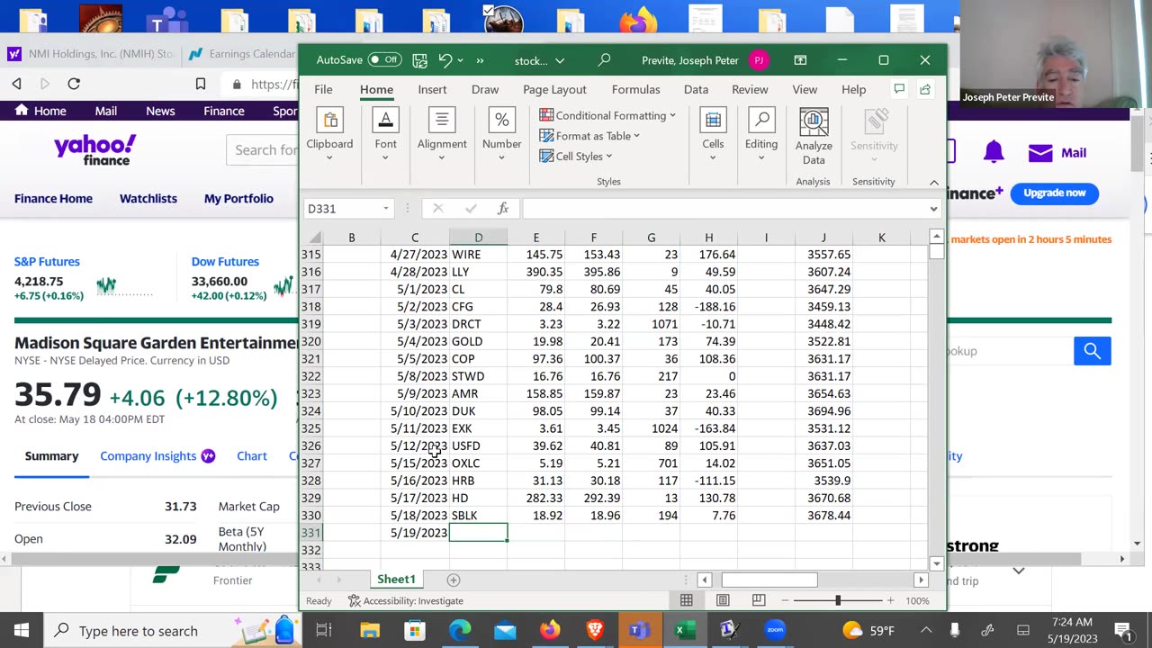Open Task View on the taskbar
Viewport: 1152px width, 648px height.
[324, 630]
